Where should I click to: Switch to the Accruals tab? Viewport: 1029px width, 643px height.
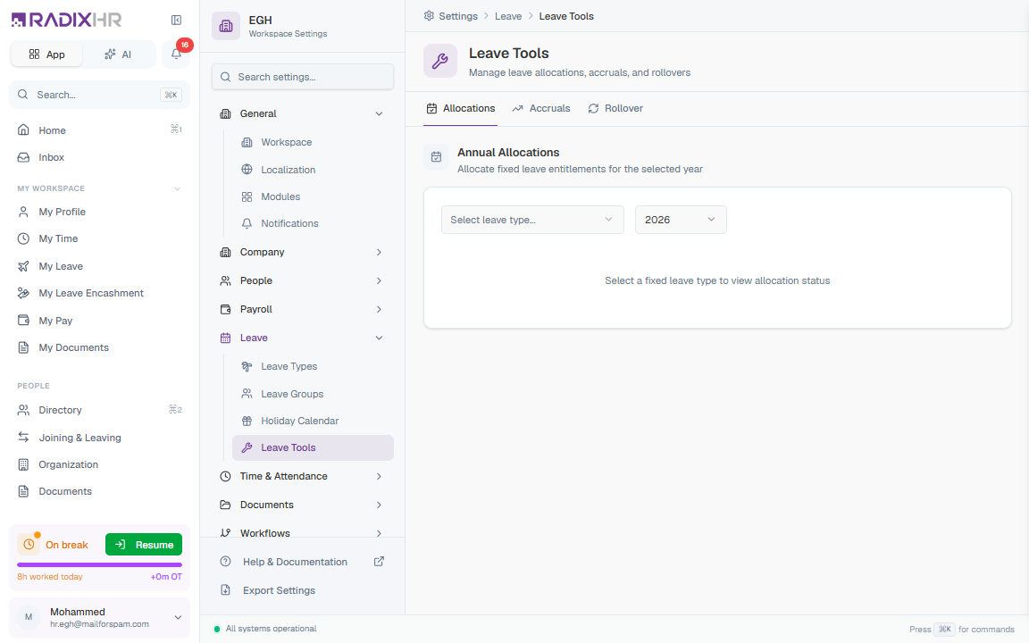point(540,108)
